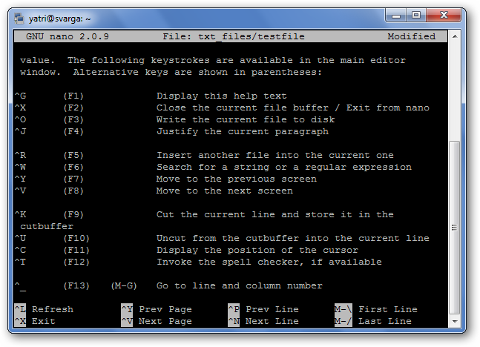
Task: Click the 'Go to line and column number' line
Action: [240, 285]
